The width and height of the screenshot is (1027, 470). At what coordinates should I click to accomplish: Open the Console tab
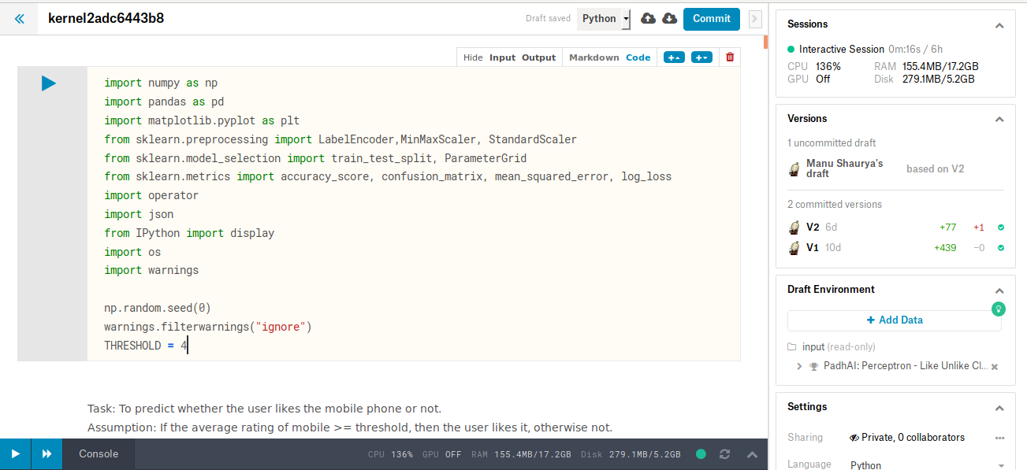[98, 454]
